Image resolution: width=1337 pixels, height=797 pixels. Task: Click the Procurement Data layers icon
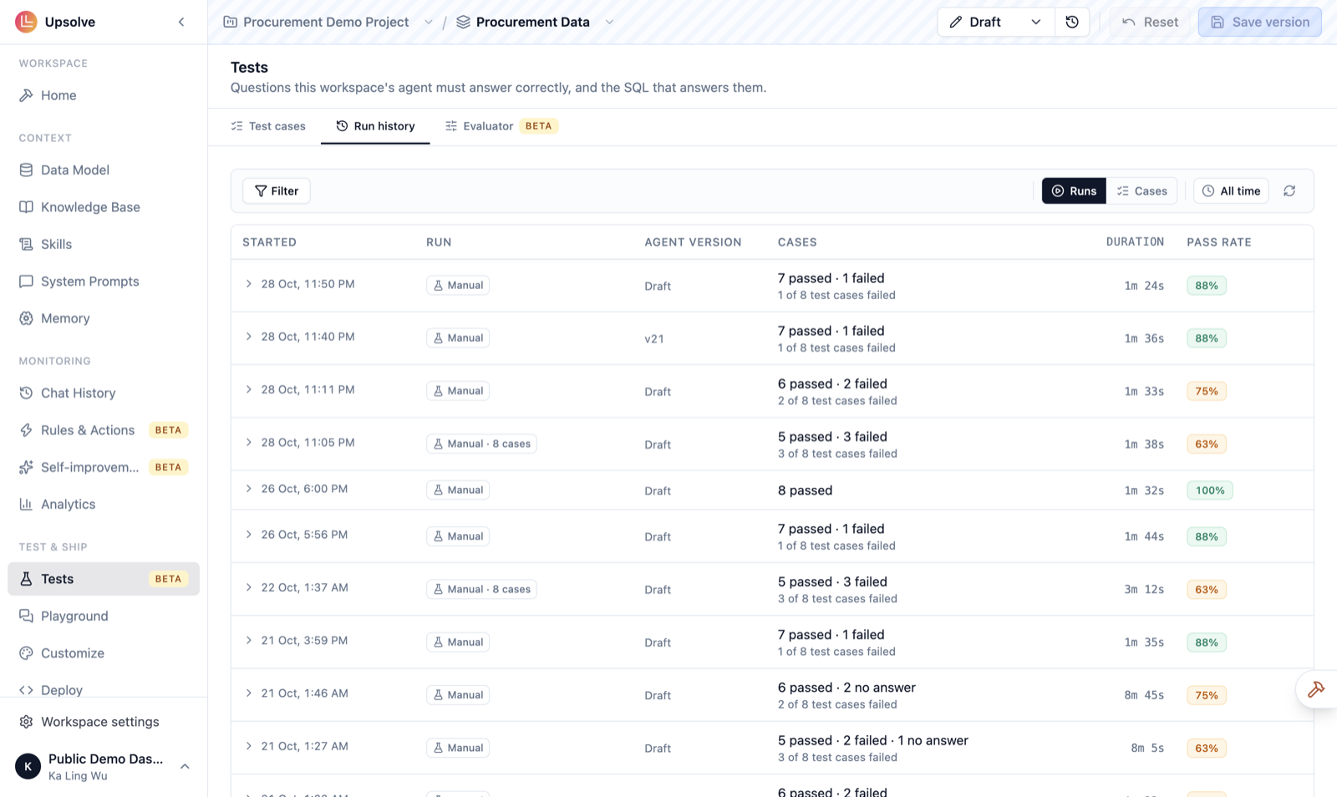463,22
